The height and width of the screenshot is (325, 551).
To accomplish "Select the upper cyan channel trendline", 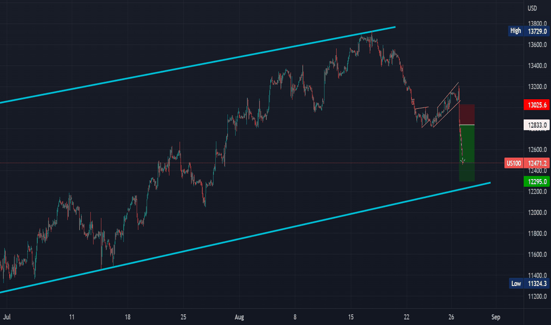I will [197, 64].
